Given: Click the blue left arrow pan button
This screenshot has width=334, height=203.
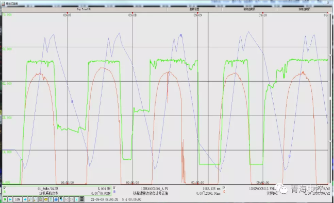Looking at the screenshot, I should 10,199.
